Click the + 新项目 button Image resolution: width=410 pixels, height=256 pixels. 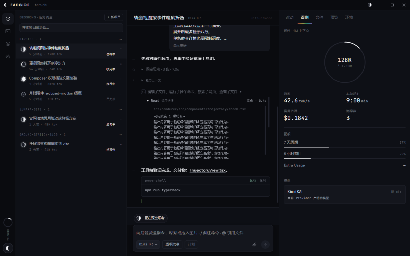114,17
